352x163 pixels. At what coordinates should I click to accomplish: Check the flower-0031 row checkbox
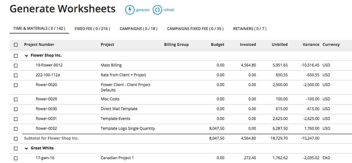point(16,119)
